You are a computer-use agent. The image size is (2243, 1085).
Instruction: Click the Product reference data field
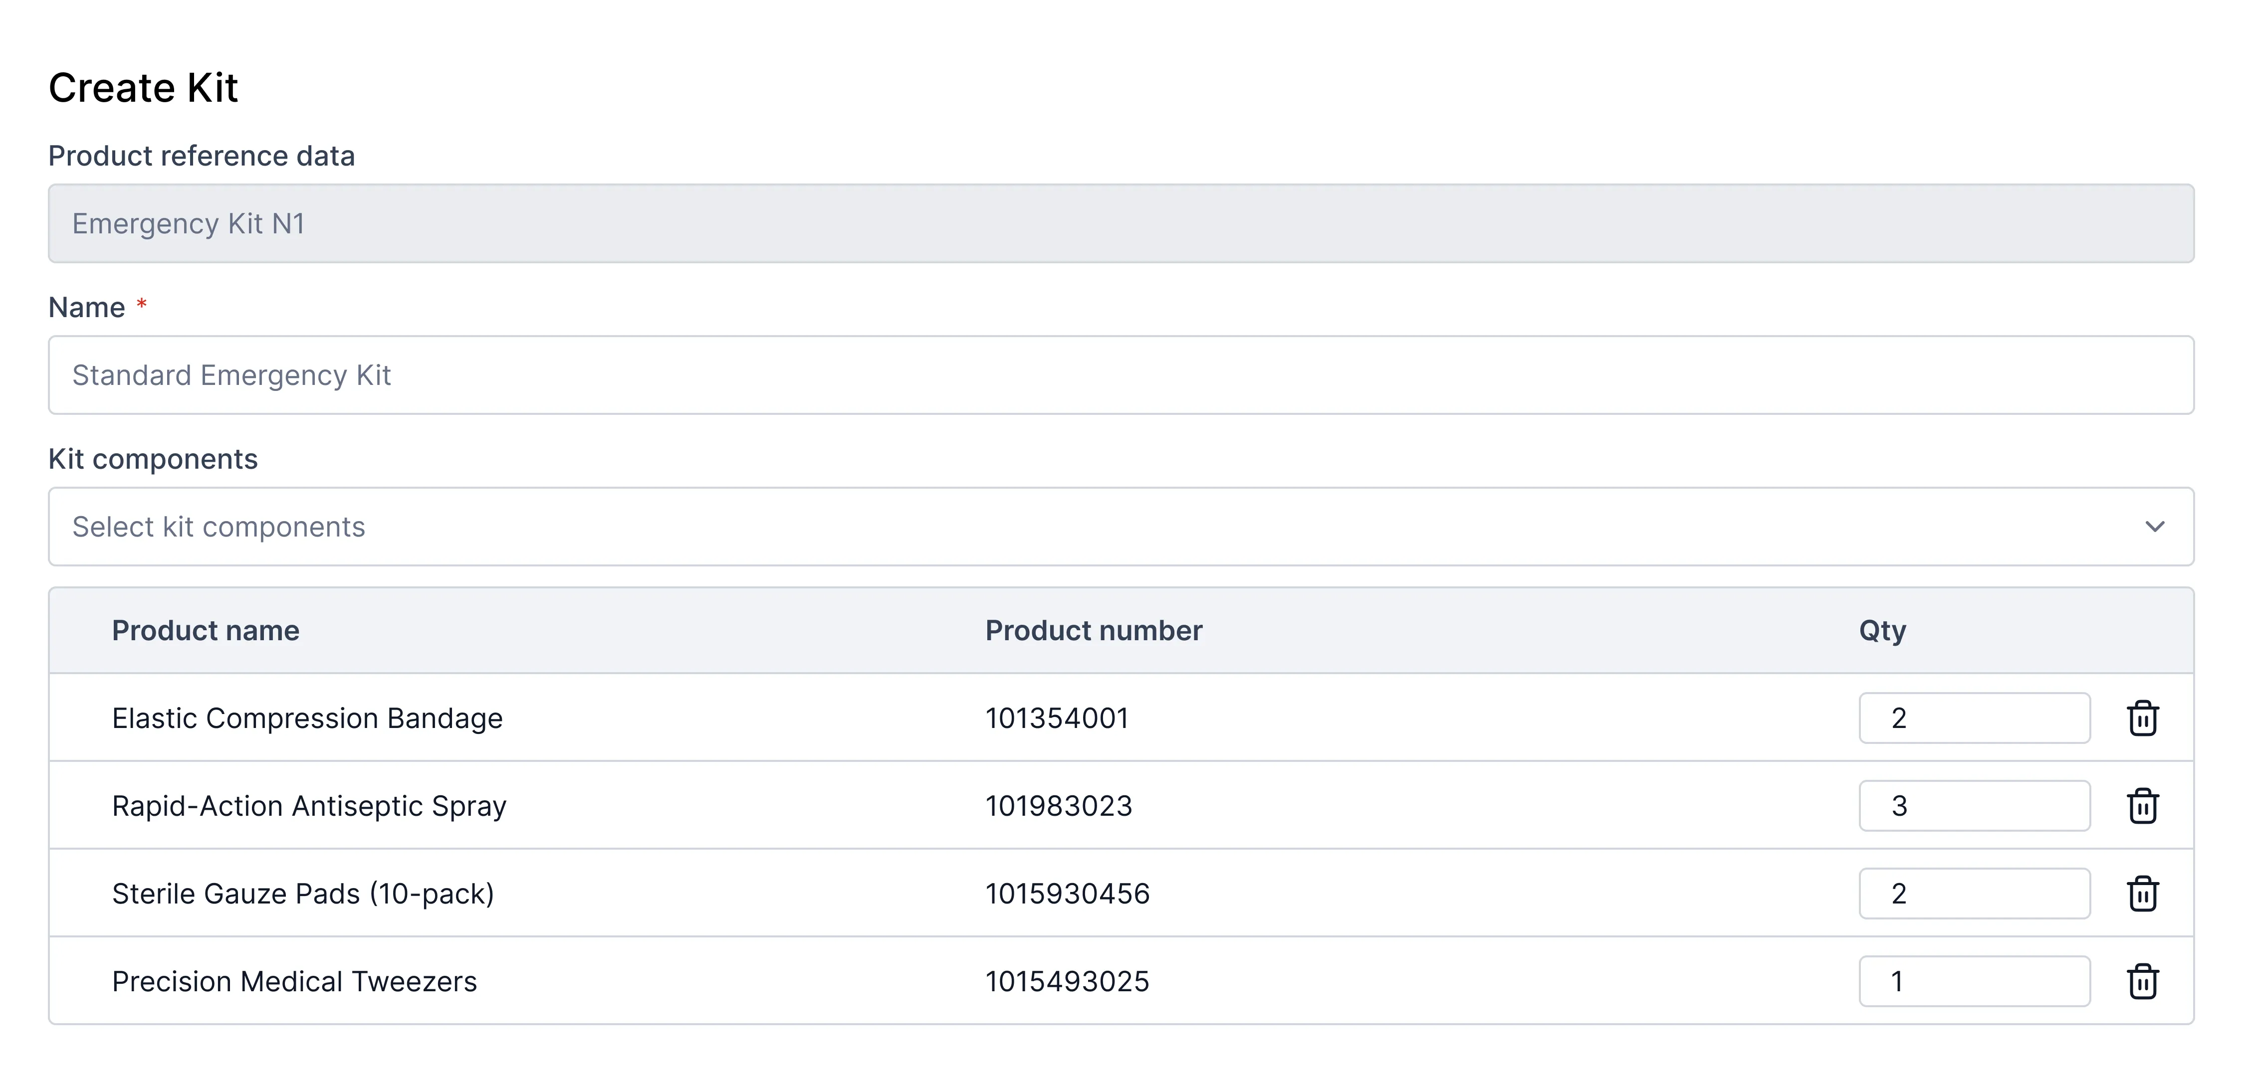(x=1121, y=223)
